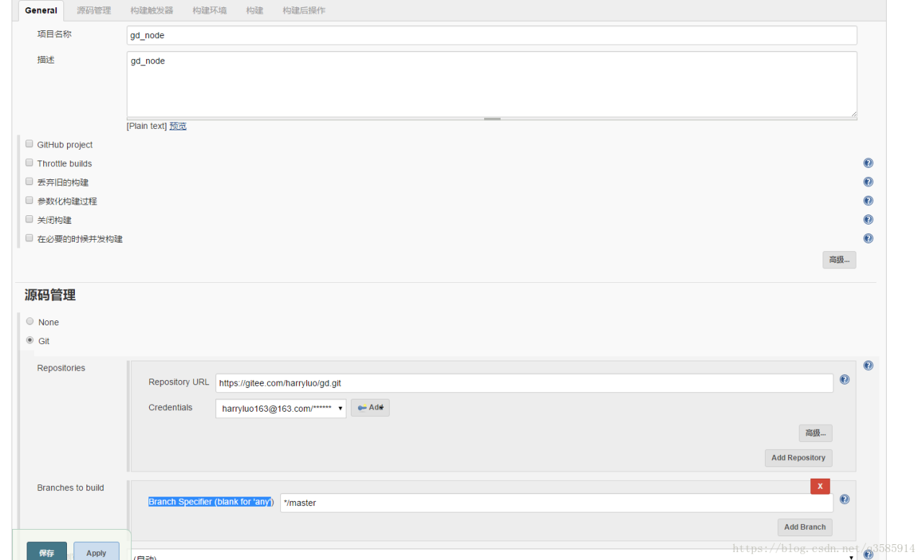
Task: Add credentials using the key Add button
Action: [370, 407]
